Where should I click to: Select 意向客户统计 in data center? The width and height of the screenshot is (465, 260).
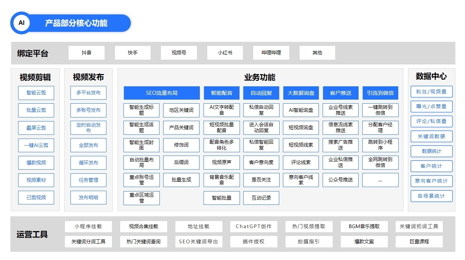(431, 181)
